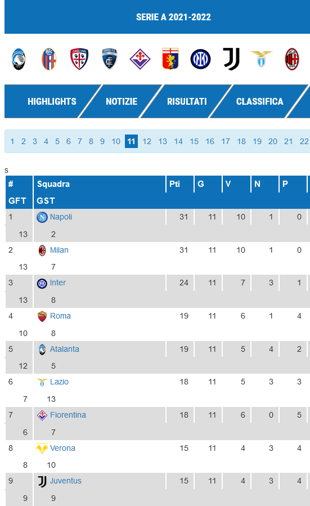
Task: Select the Classifica tab
Action: 260,101
